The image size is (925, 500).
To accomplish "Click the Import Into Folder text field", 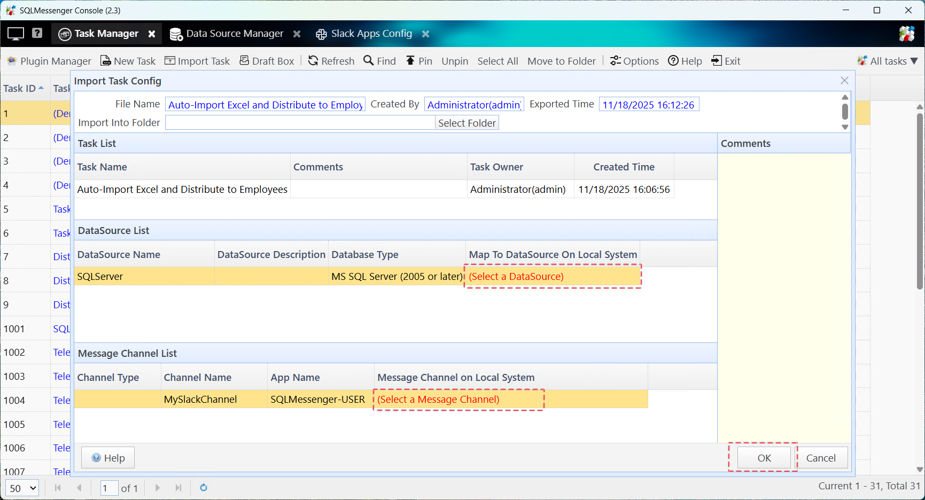I will click(300, 123).
